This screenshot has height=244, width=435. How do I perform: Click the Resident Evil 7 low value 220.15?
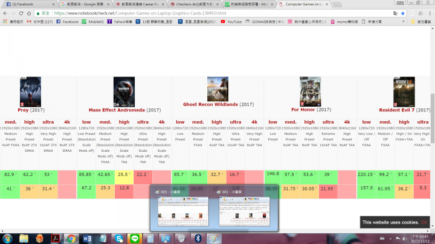(366, 177)
